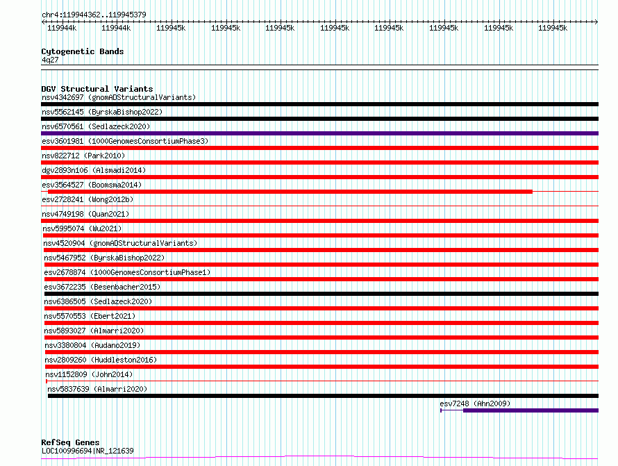Click esv2678874 1000GenomesConsortiumPhase1 label
The width and height of the screenshot is (618, 466).
click(x=127, y=272)
